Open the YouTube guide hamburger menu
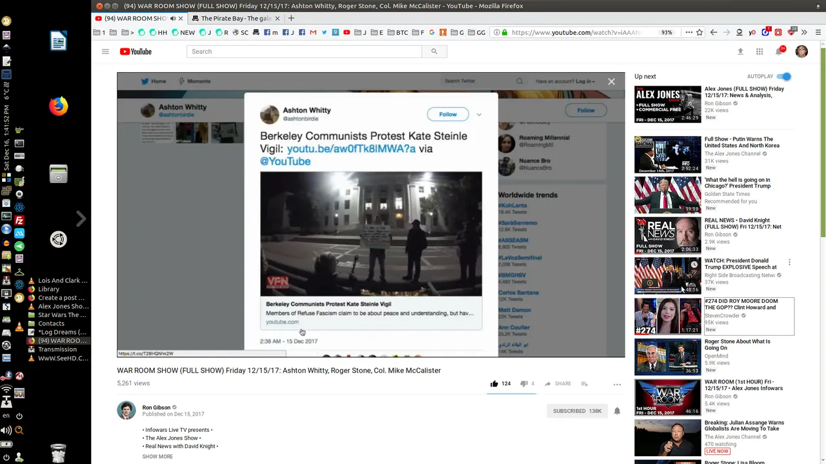The width and height of the screenshot is (826, 464). (x=105, y=52)
